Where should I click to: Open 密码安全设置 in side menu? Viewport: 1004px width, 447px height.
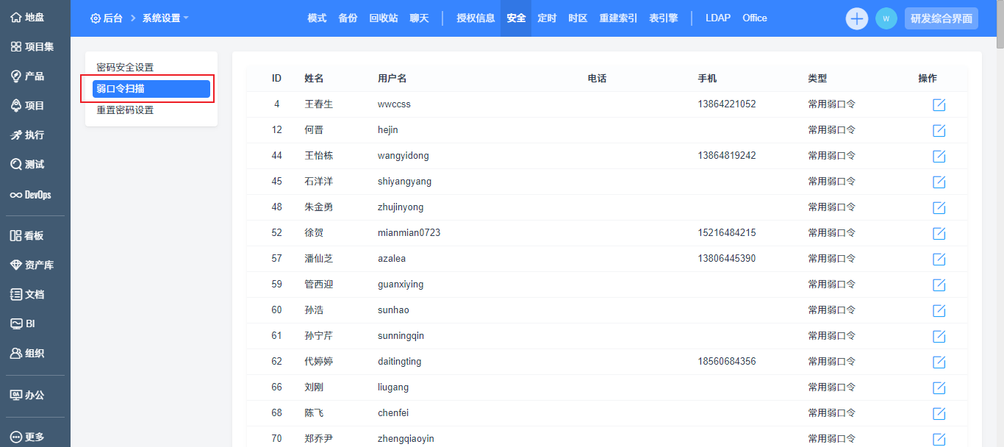coord(125,67)
